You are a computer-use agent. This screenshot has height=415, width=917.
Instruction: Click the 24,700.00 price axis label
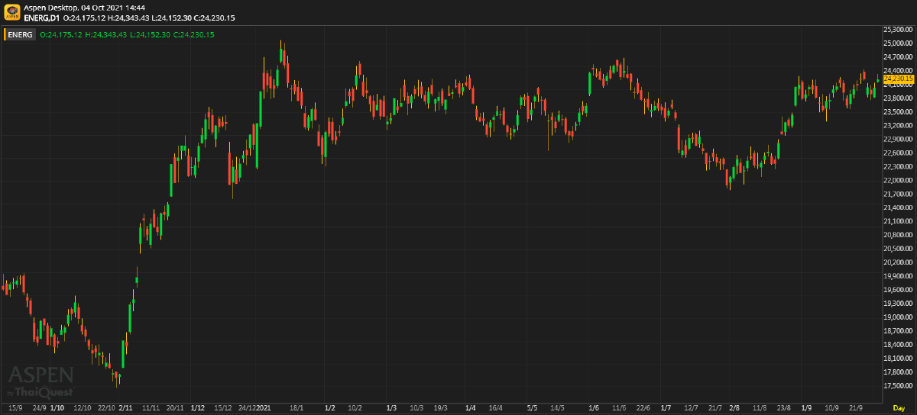pyautogui.click(x=899, y=56)
